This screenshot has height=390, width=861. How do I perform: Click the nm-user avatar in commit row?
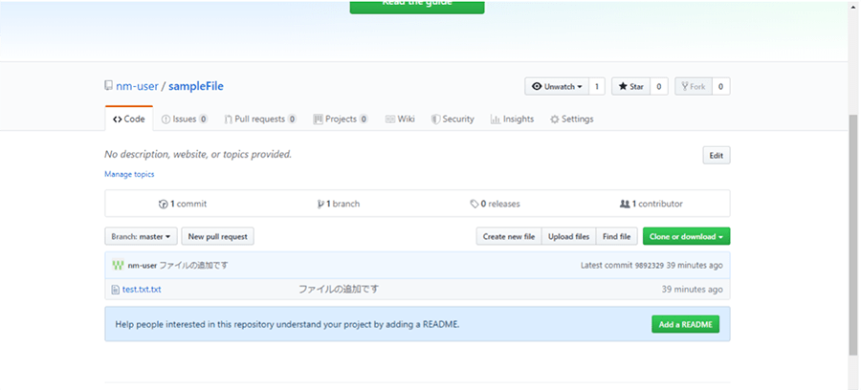click(x=118, y=265)
